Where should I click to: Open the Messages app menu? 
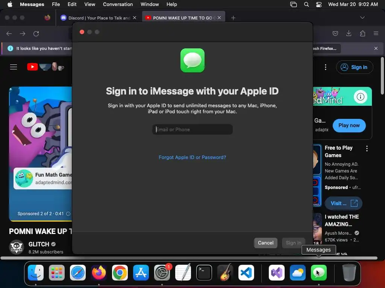pyautogui.click(x=32, y=4)
